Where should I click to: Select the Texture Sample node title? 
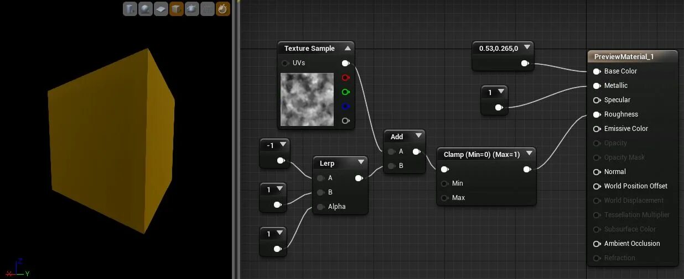pos(309,49)
